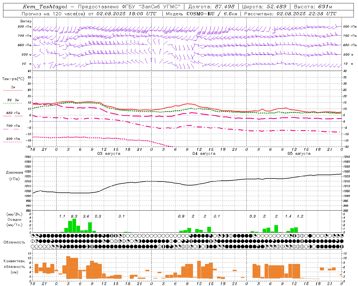Click the 'Широта: 52.489' latitude value
Image resolution: width=358 pixels, height=286 pixels.
coord(264,7)
